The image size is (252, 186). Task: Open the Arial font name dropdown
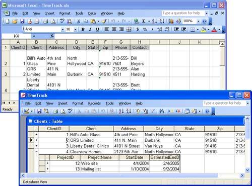click(62, 30)
